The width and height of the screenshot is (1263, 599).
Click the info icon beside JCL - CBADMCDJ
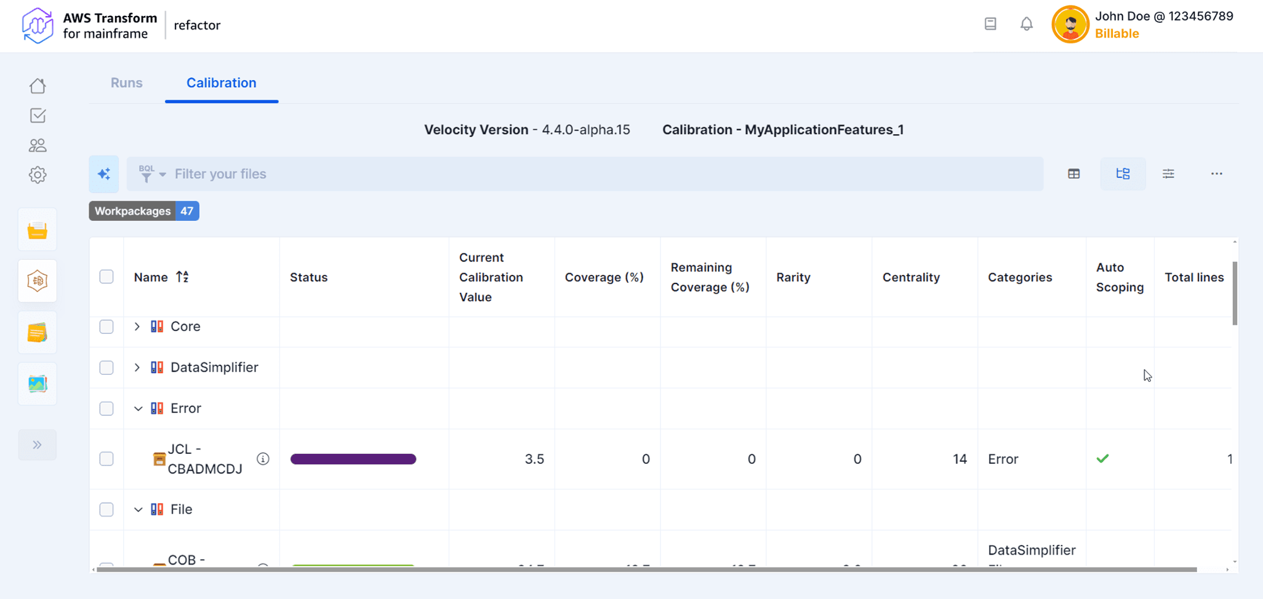click(263, 459)
